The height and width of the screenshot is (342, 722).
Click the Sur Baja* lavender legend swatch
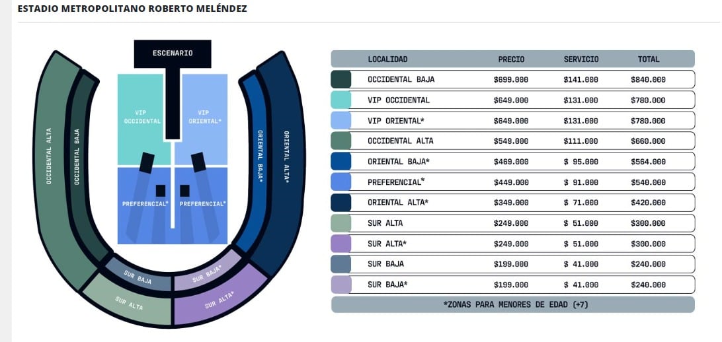tap(341, 285)
